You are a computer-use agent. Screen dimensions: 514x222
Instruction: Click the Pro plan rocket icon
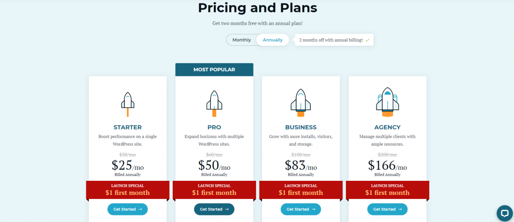[x=214, y=103]
